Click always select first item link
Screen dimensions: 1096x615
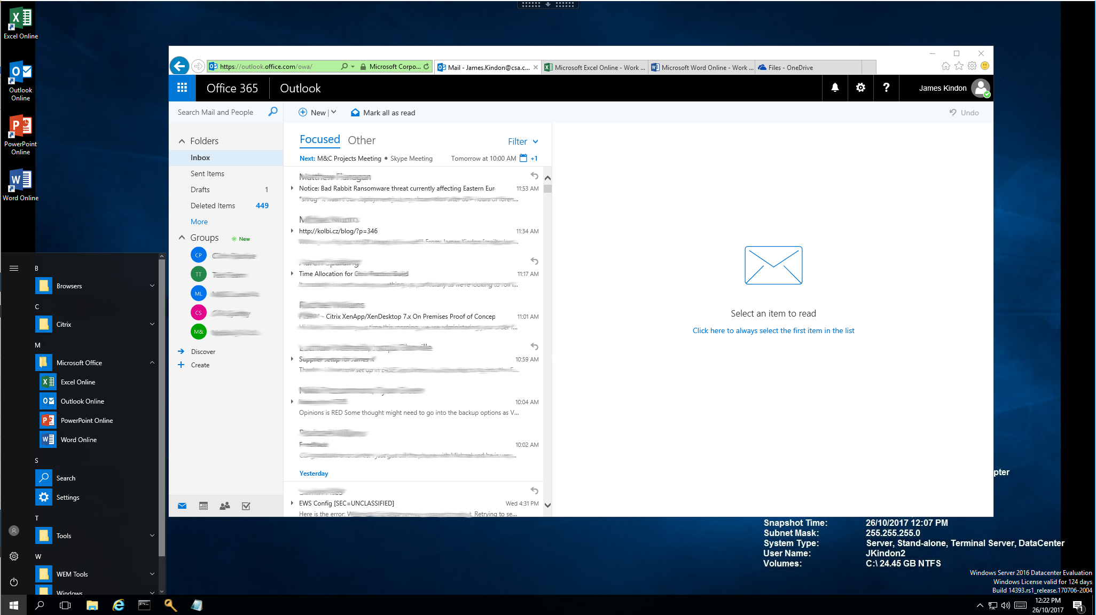coord(773,330)
